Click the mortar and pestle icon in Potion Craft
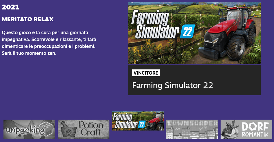Image resolution: width=274 pixels, height=142 pixels. coord(68,130)
